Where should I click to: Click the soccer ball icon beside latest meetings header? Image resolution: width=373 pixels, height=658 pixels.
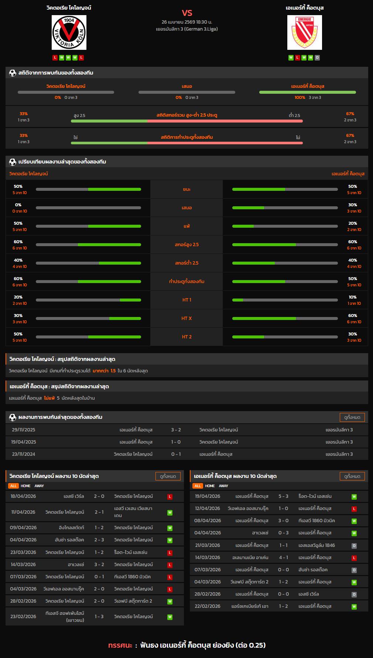(x=13, y=417)
